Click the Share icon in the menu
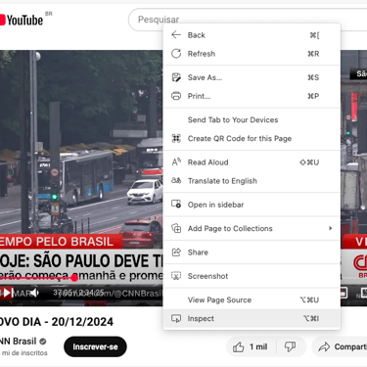 [x=176, y=252]
